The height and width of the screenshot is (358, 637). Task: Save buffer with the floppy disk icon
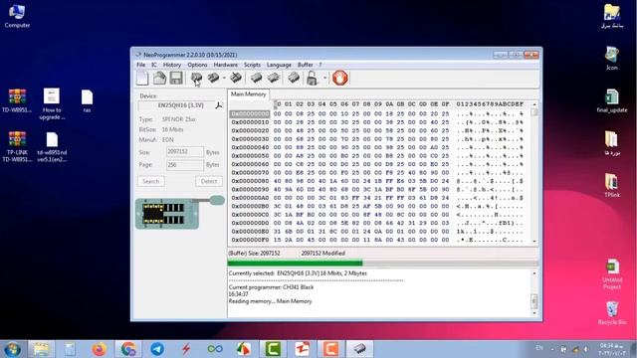pyautogui.click(x=176, y=78)
